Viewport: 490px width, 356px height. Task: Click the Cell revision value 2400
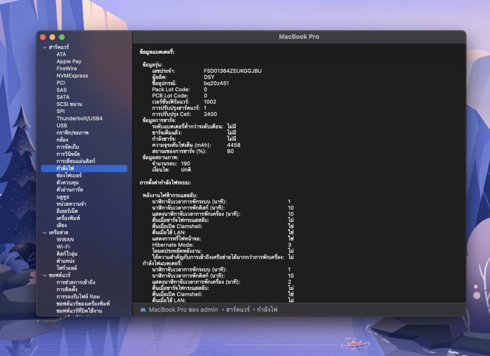coord(210,114)
